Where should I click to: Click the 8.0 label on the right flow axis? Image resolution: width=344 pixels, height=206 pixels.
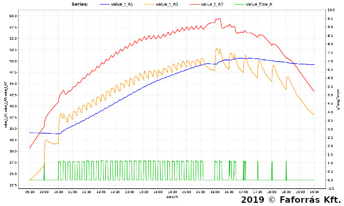(331, 44)
